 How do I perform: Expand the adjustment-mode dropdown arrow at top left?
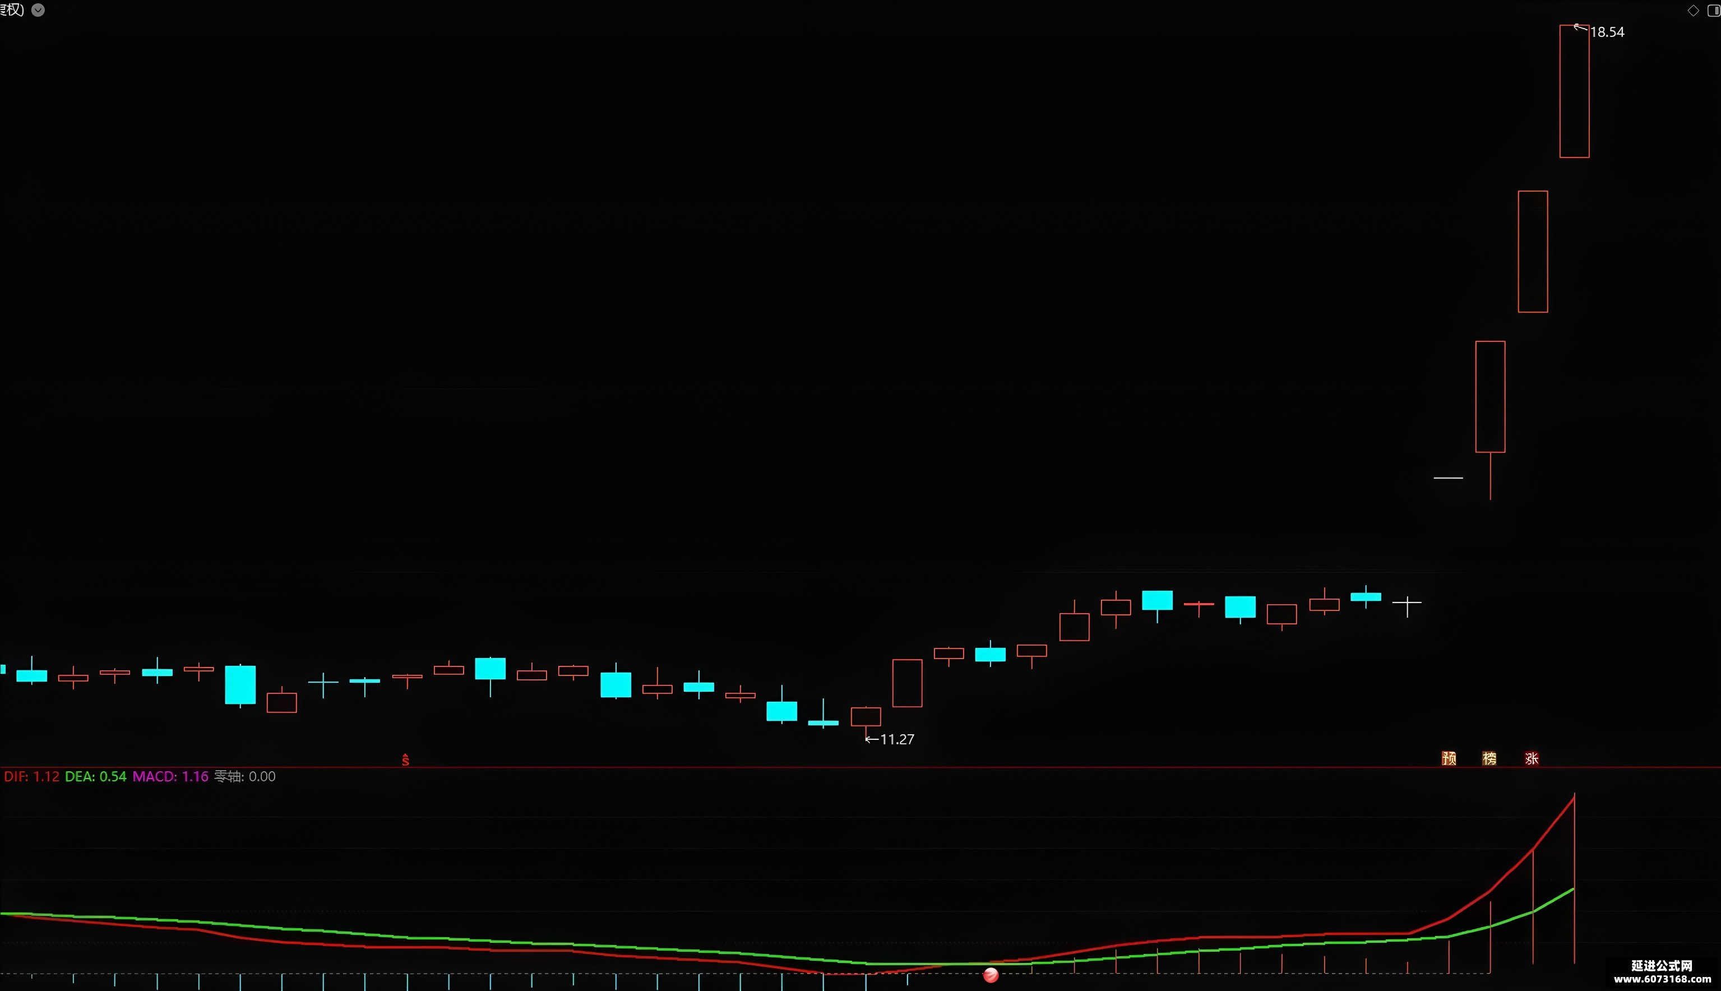coord(38,10)
